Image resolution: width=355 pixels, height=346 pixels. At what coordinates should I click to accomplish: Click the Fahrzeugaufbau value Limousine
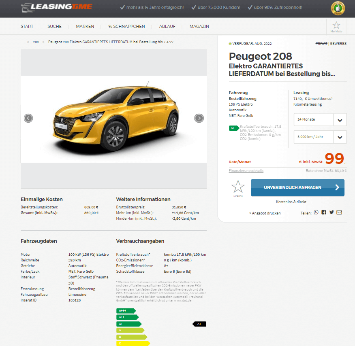[x=77, y=295]
